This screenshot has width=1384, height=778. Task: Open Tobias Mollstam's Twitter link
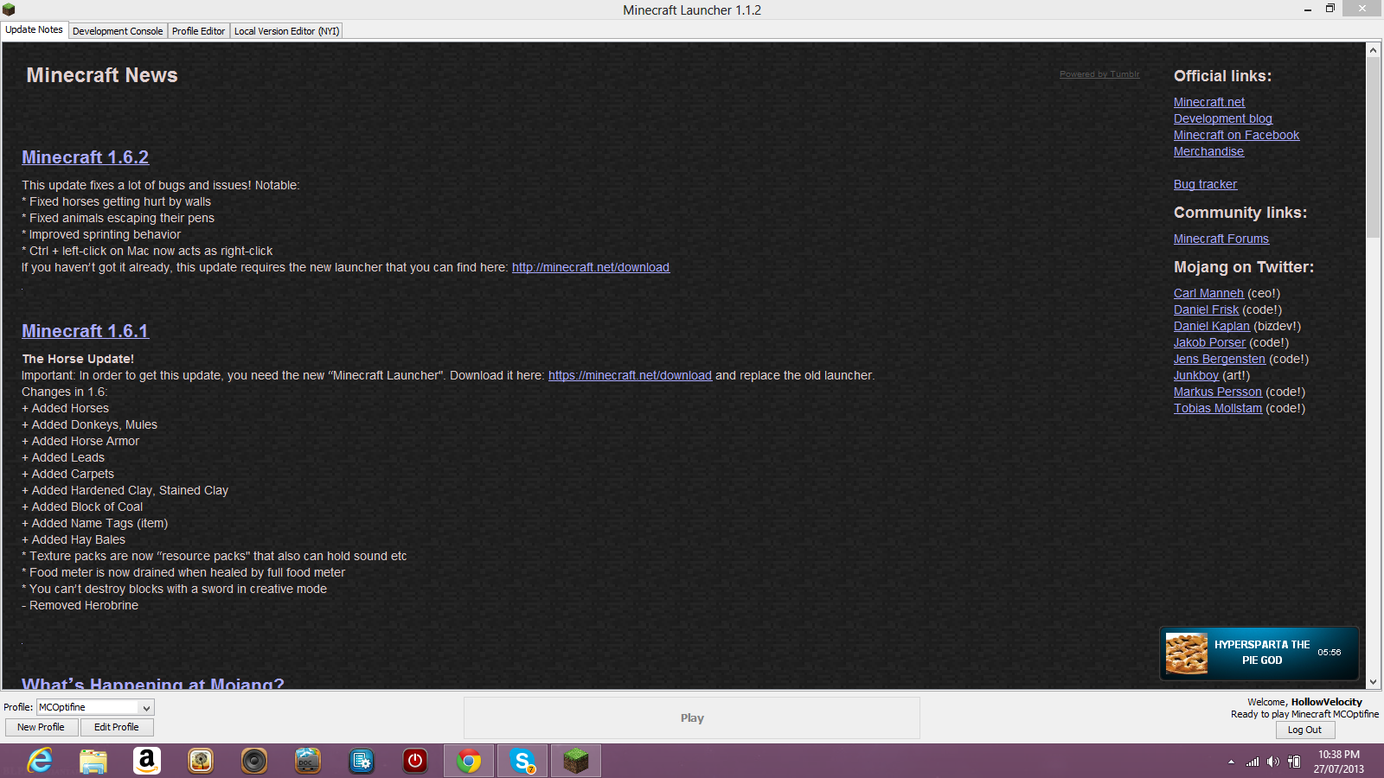[x=1218, y=408]
